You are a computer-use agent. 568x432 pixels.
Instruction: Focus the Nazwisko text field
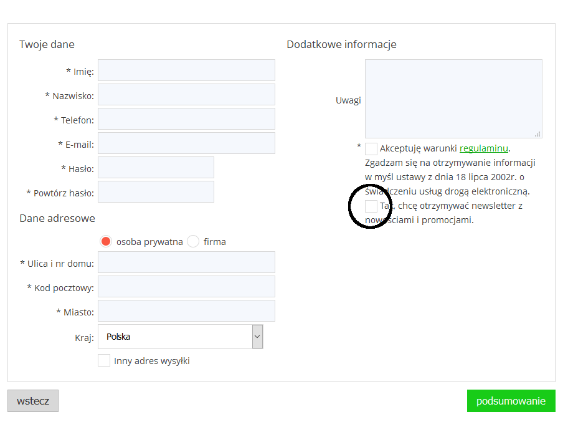point(186,95)
